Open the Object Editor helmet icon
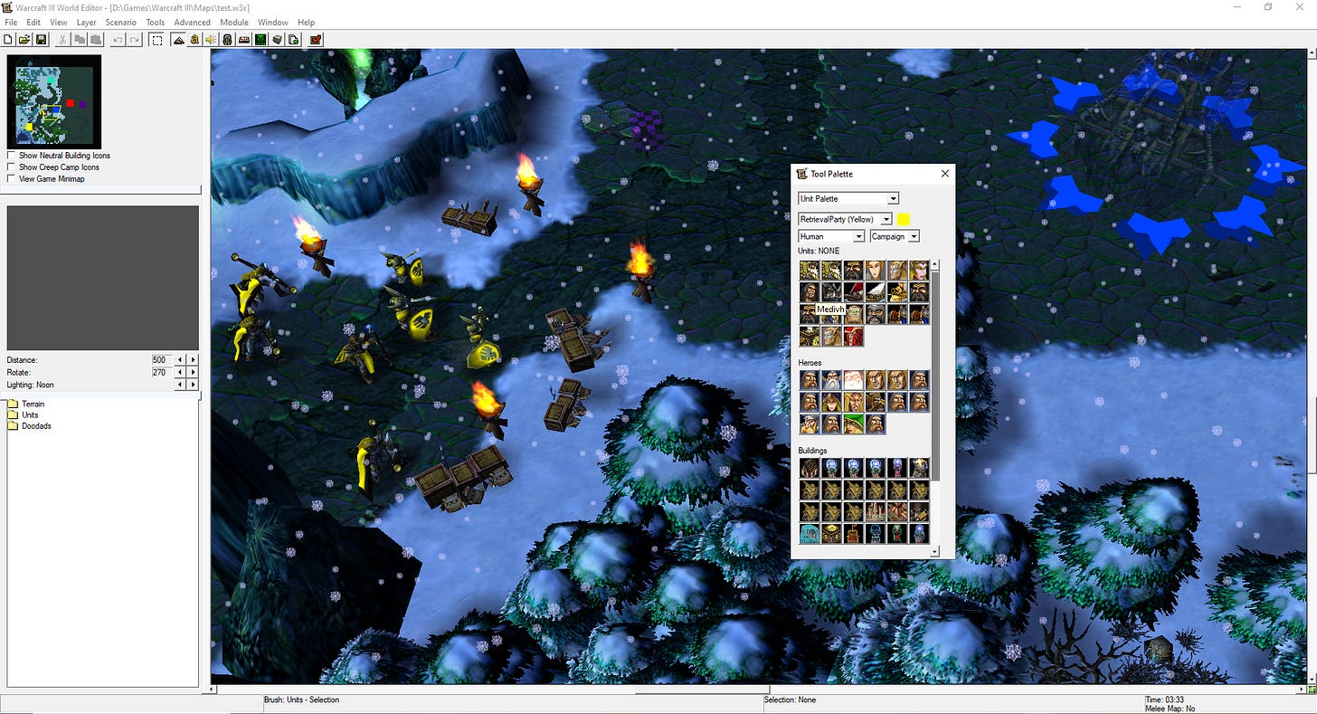This screenshot has height=714, width=1317. coord(226,40)
